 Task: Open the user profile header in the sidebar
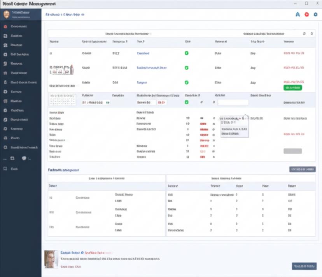(x=21, y=15)
